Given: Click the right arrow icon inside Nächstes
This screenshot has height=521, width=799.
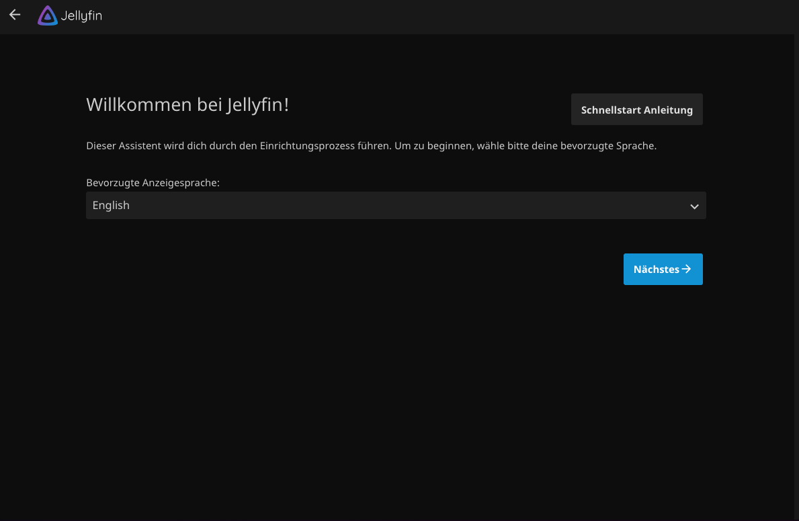Looking at the screenshot, I should point(686,269).
